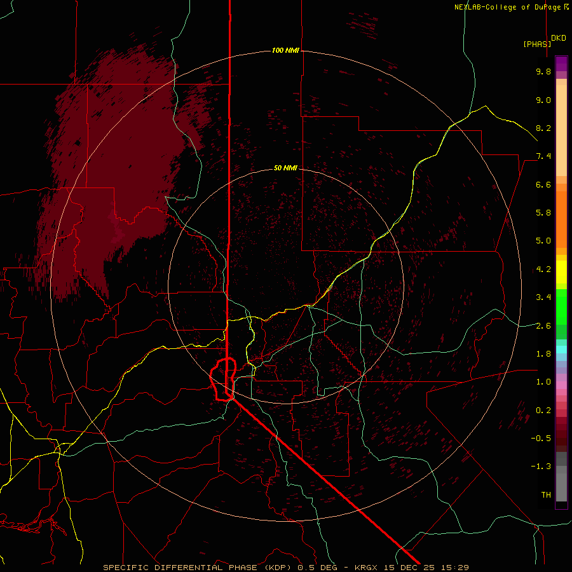
Task: Click the 9.8 legend value
Action: click(x=543, y=71)
